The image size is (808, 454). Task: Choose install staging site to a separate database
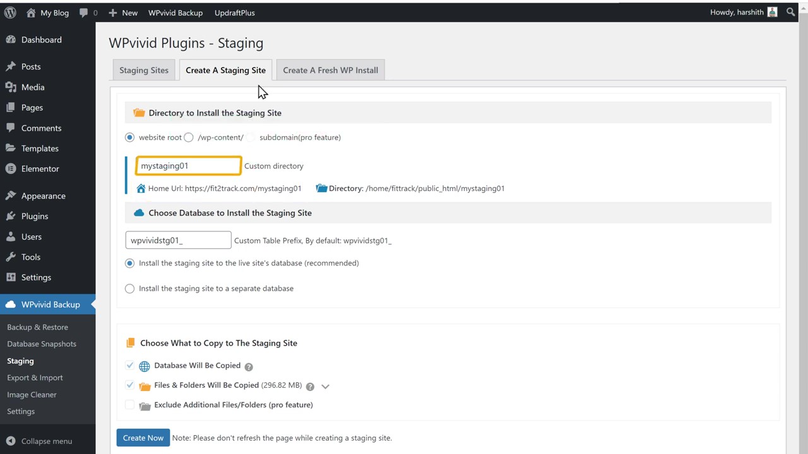pyautogui.click(x=129, y=288)
